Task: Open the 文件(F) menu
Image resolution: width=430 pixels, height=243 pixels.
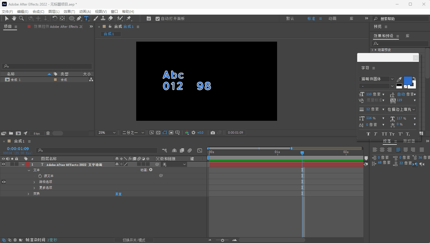Action: (7, 12)
